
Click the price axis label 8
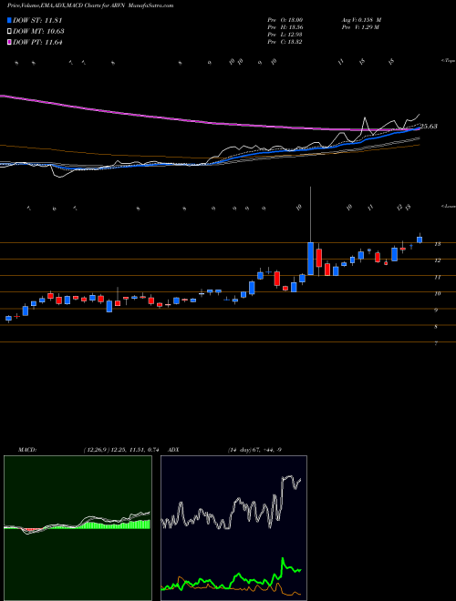coord(436,327)
